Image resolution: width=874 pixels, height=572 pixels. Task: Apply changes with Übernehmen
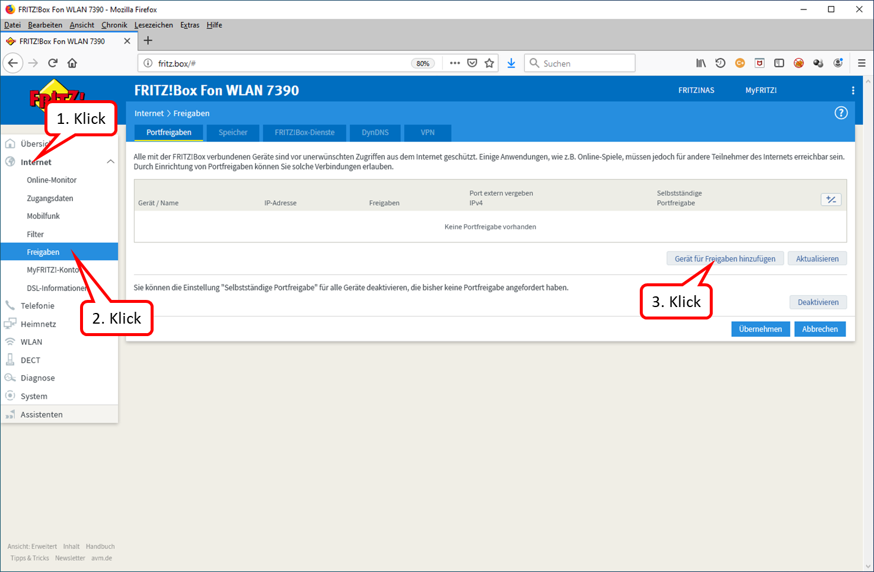[x=761, y=329]
